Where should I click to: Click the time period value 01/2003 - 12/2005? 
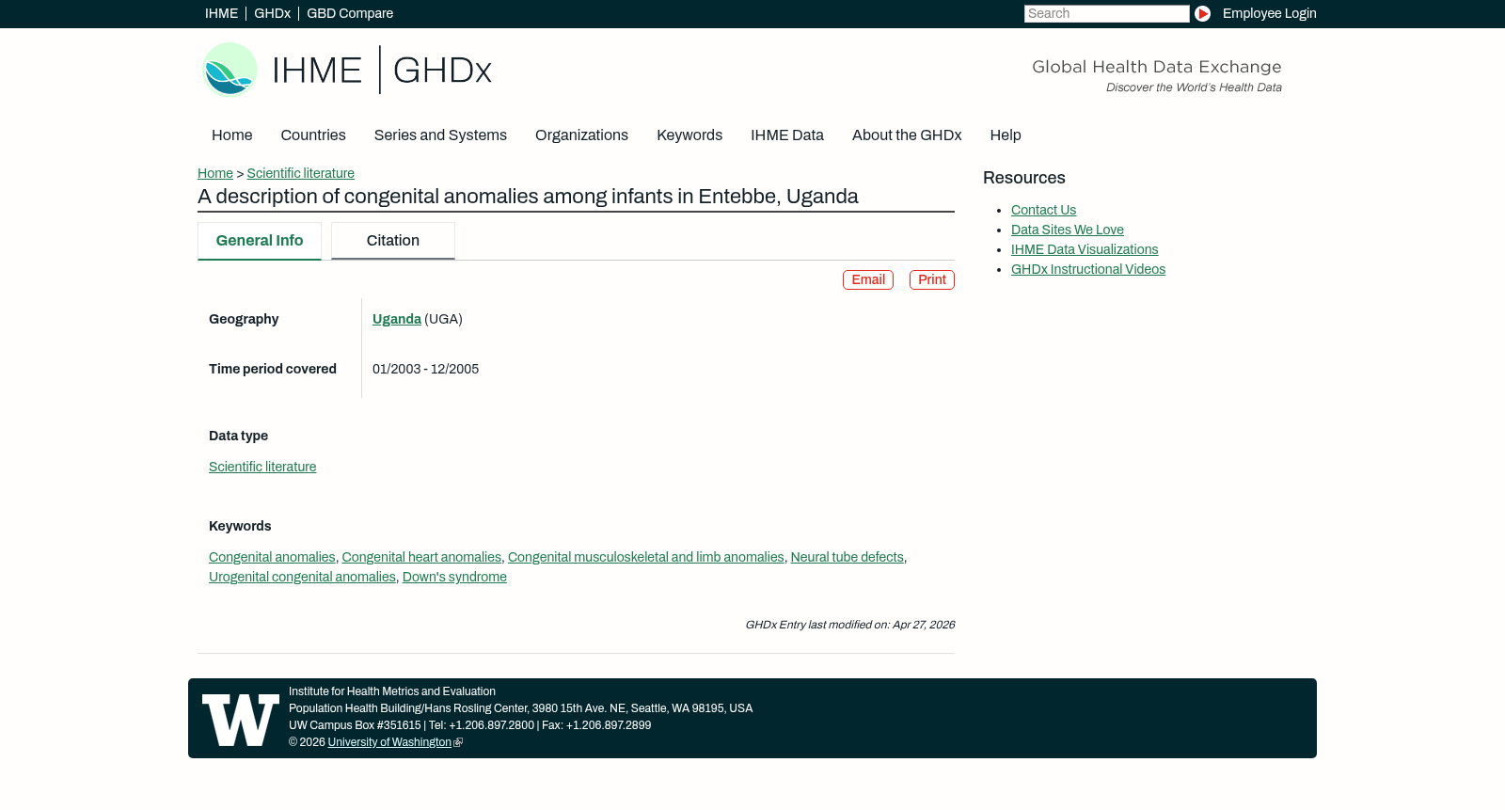click(425, 369)
